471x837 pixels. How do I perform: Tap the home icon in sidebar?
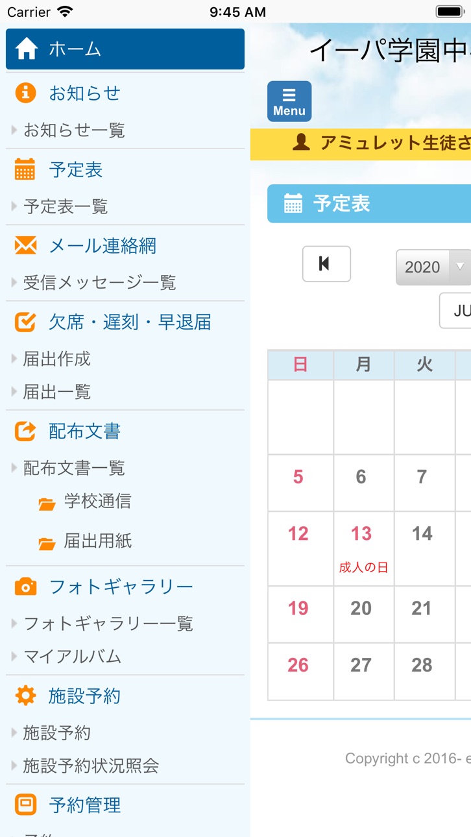point(27,49)
